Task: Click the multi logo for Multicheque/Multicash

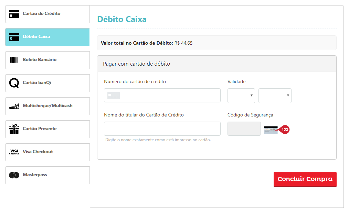Action: pos(14,106)
